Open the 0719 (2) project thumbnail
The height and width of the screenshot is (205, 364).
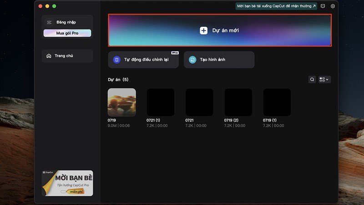coord(238,102)
